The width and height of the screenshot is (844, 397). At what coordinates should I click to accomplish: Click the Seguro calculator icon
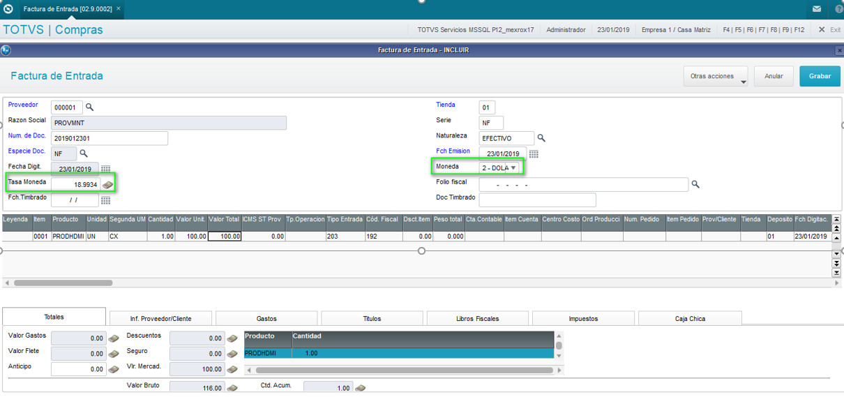point(232,354)
